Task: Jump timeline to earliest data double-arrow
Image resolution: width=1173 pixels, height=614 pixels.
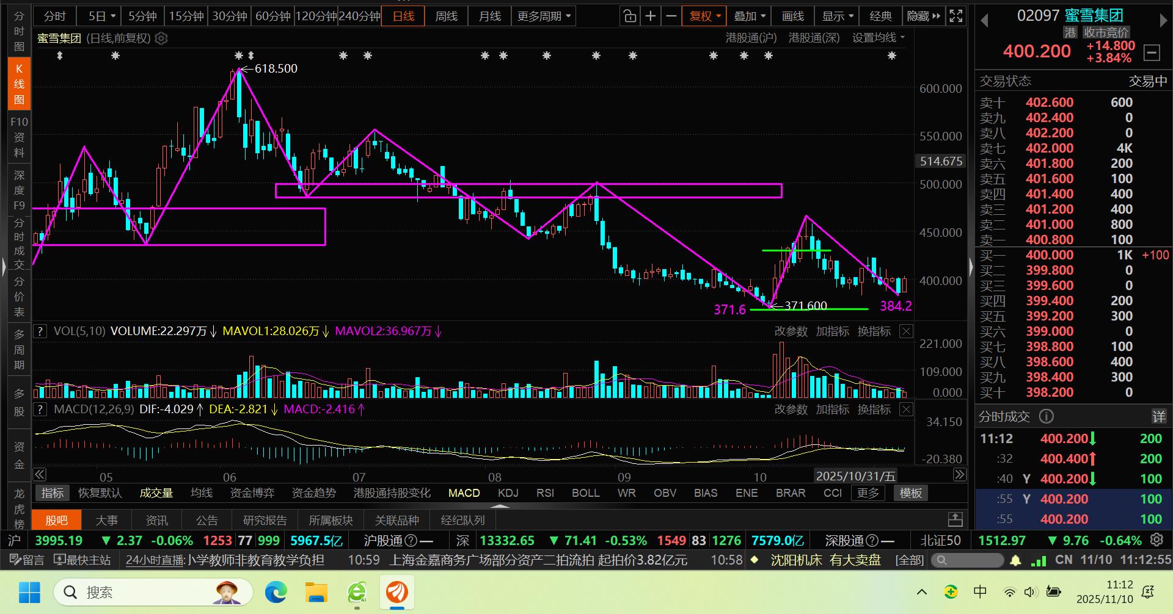Action: tap(40, 475)
